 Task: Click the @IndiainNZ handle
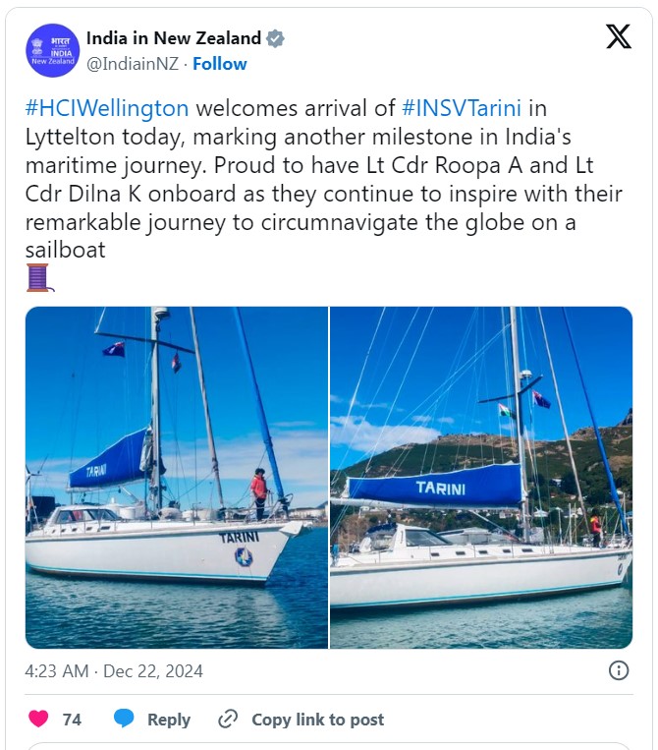coord(134,64)
